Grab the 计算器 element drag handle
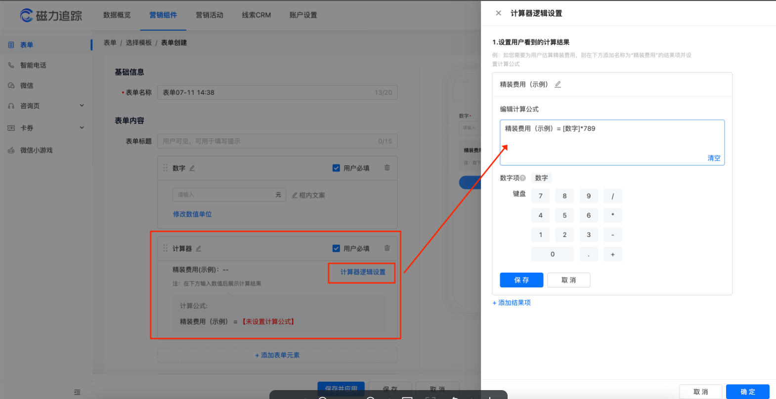 [165, 248]
